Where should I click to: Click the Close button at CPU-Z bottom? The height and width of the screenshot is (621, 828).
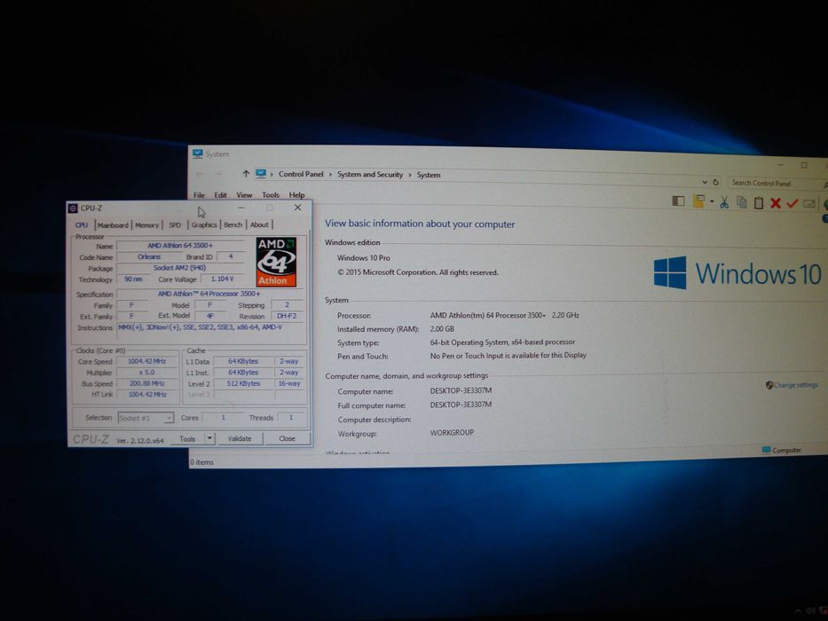288,438
